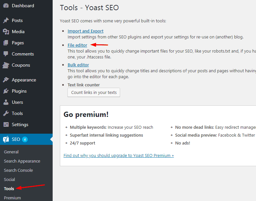Image resolution: width=256 pixels, height=201 pixels.
Task: Click the Tools wrench icon
Action: 6,113
